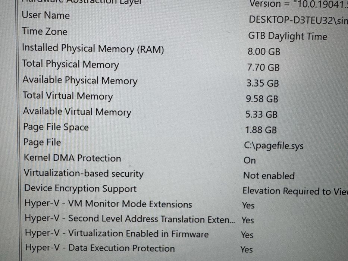This screenshot has height=261, width=348.
Task: Highlight the Total Physical Memory row
Action: pos(70,64)
